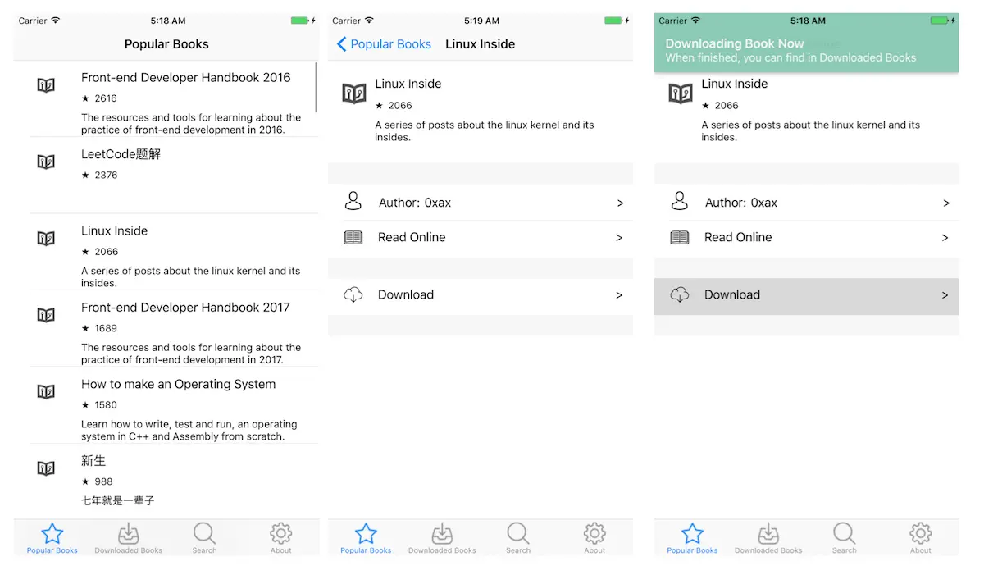Tap Wi-Fi icon in middle screen status bar
This screenshot has height=575, width=984.
(x=370, y=21)
